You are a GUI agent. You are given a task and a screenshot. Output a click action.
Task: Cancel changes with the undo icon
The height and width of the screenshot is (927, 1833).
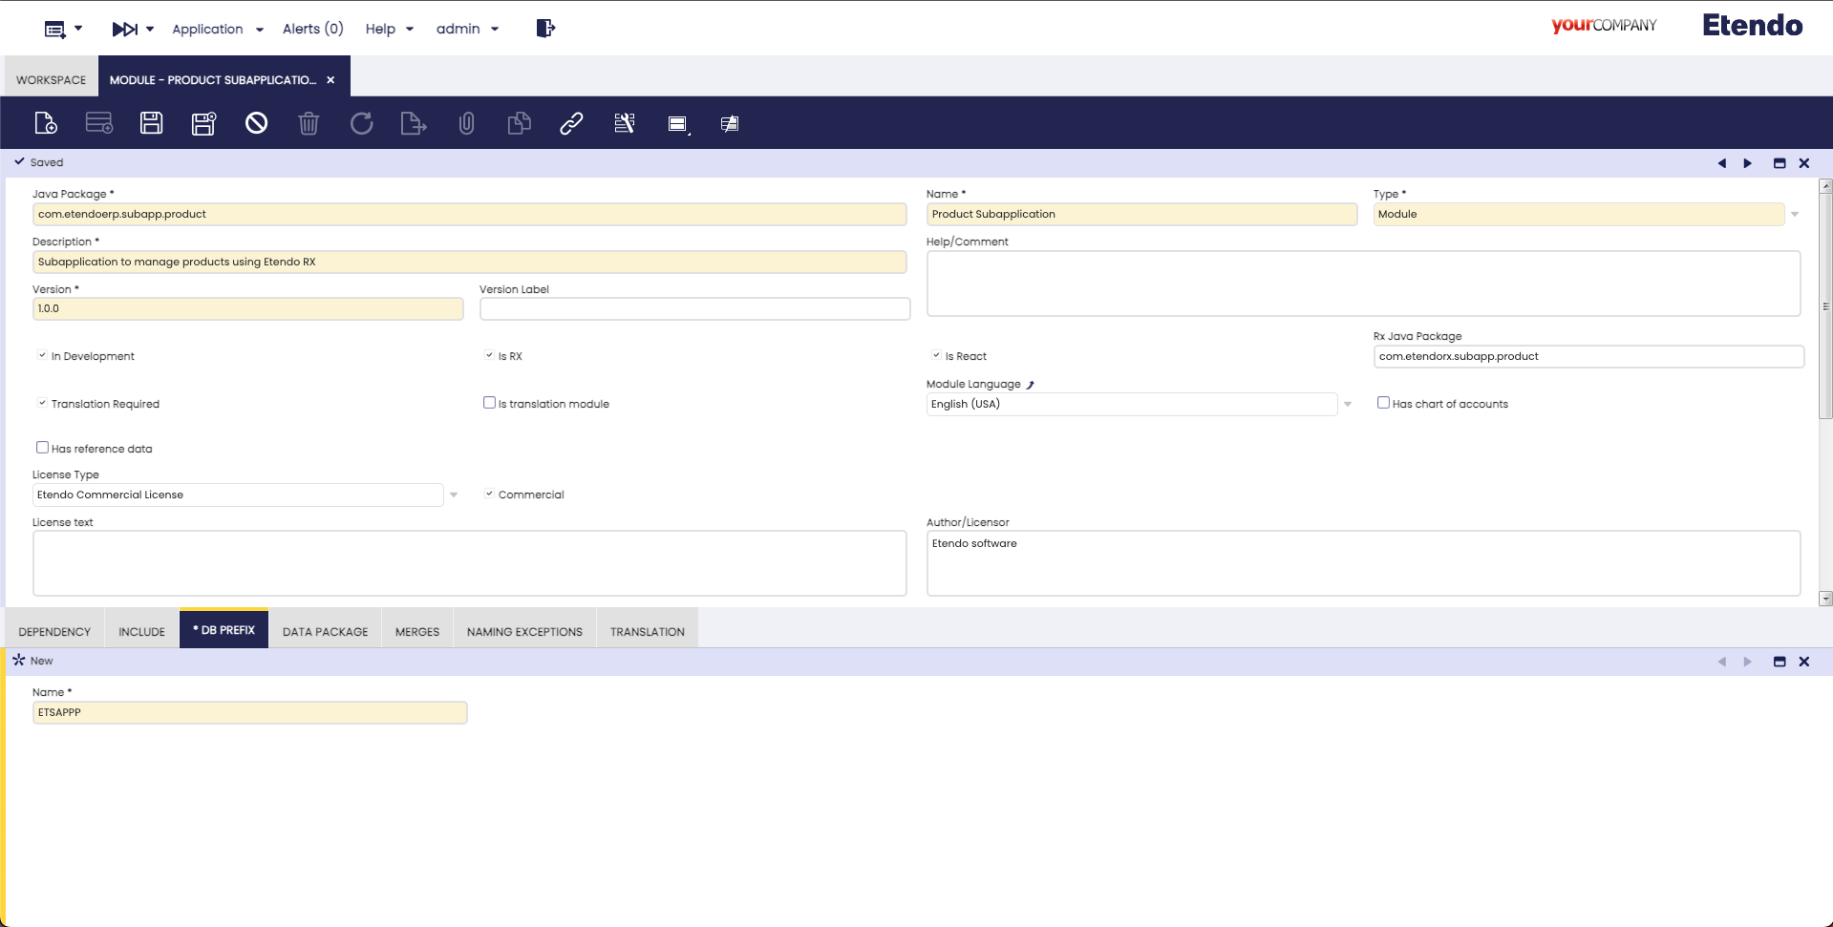pos(256,123)
